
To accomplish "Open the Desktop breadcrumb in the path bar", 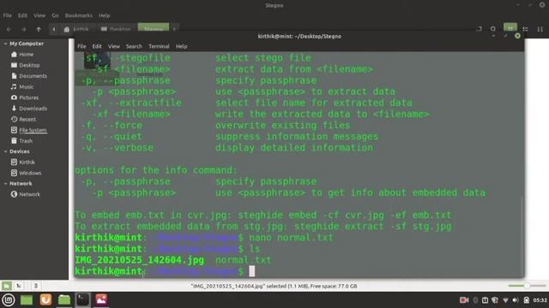I will (x=116, y=29).
